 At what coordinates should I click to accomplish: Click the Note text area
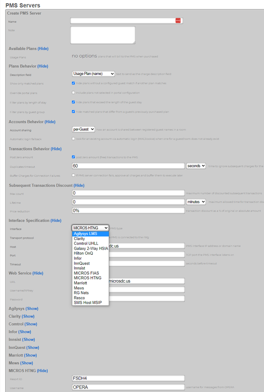(x=103, y=35)
